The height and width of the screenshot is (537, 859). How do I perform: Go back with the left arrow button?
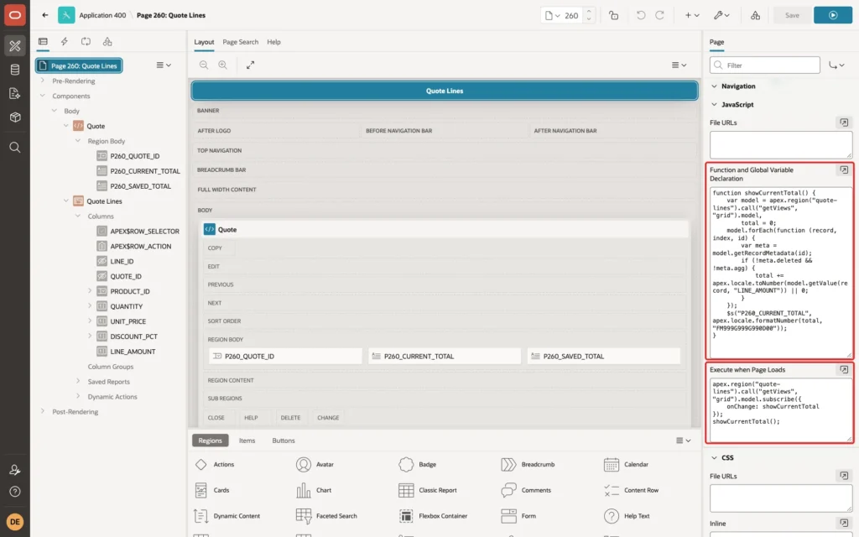(45, 15)
